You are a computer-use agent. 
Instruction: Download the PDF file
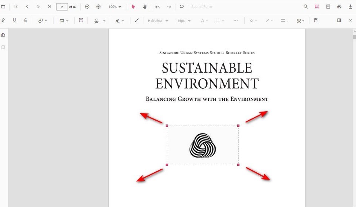coord(350,7)
